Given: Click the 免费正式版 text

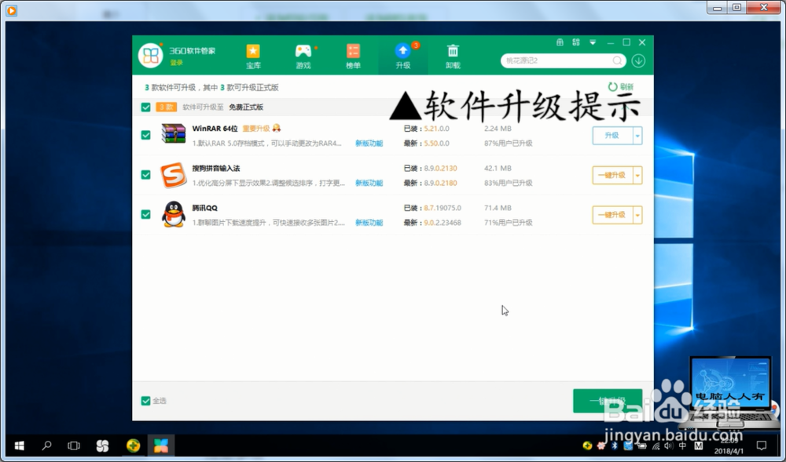Looking at the screenshot, I should coord(246,107).
